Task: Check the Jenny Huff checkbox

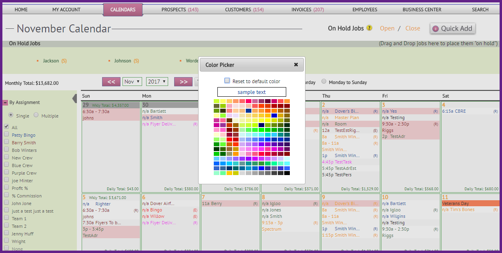Action: [x=6, y=233]
